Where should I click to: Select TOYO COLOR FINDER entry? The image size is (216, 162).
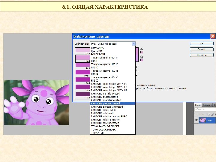(113, 130)
